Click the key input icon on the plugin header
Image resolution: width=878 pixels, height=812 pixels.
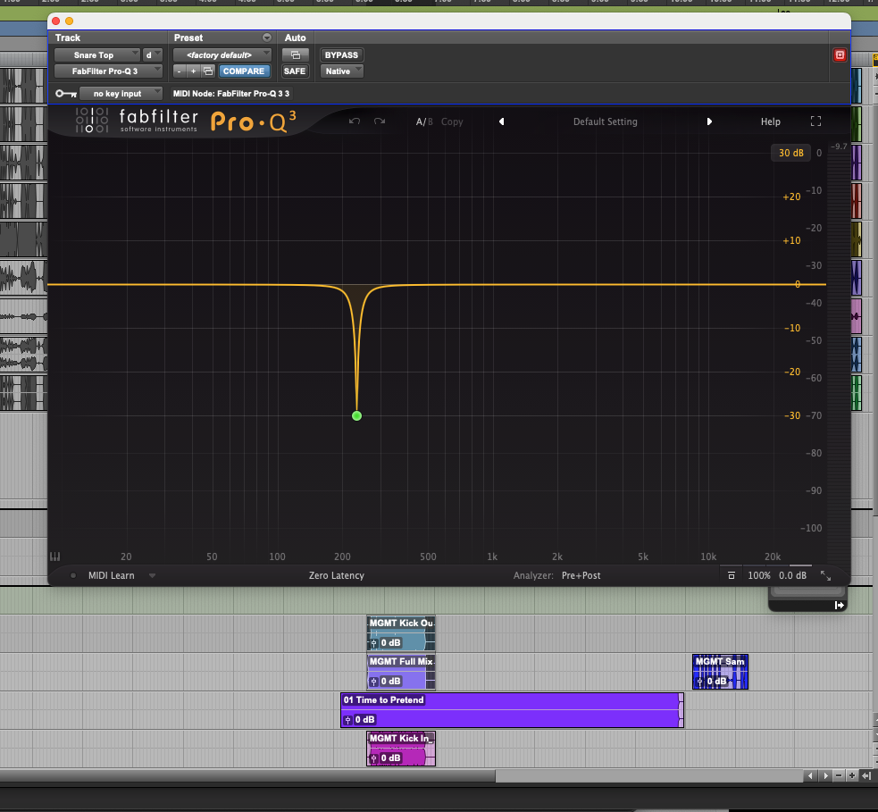pyautogui.click(x=65, y=93)
